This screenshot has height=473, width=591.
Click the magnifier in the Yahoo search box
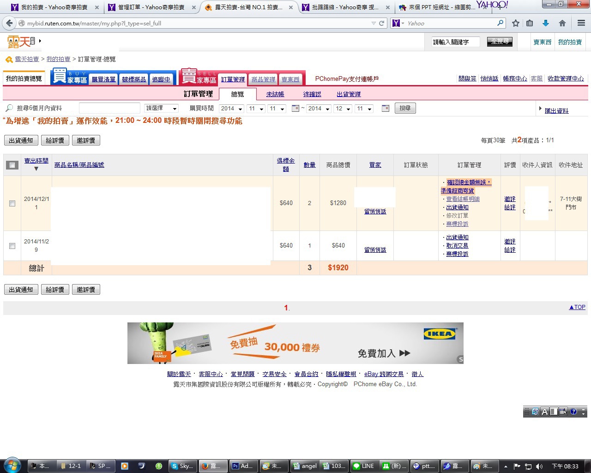pos(500,23)
